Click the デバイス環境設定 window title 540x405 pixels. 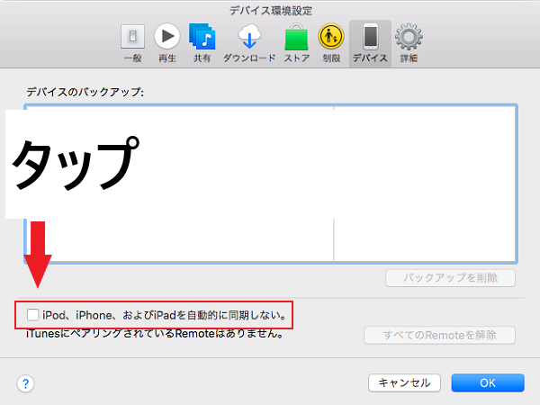270,11
